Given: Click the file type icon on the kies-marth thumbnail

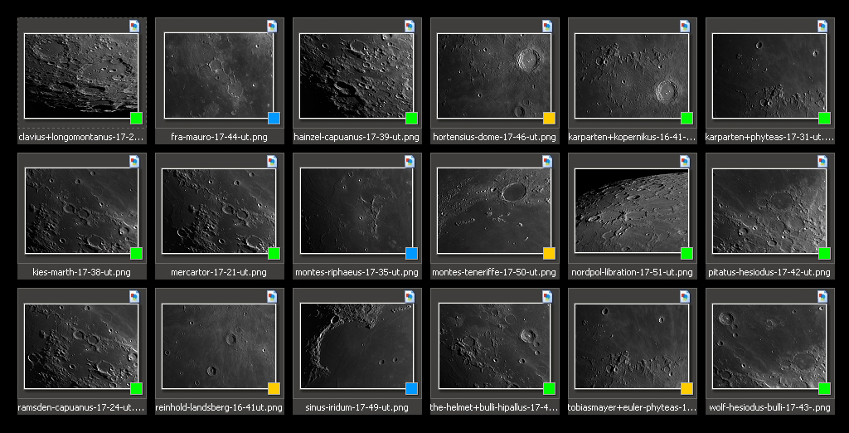Looking at the screenshot, I should (134, 161).
